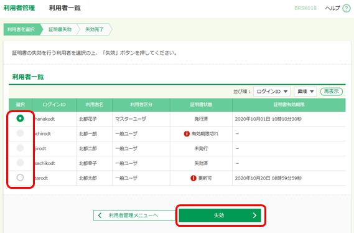Click the login ID ichirodt
The image size is (354, 233).
(x=43, y=134)
